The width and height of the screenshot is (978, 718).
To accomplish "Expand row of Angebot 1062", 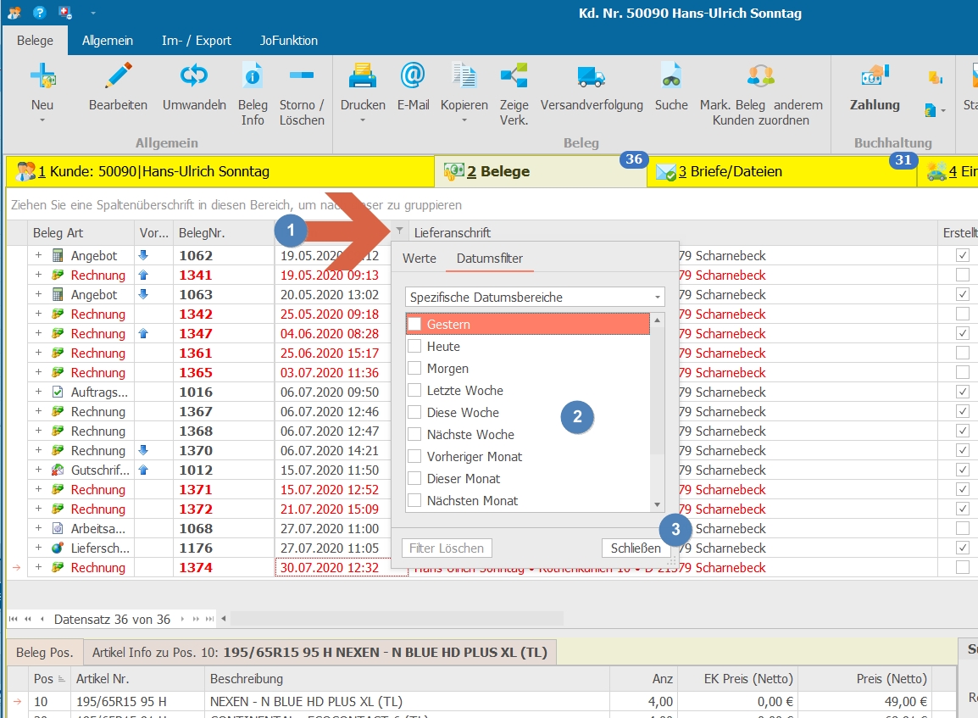I will click(38, 255).
